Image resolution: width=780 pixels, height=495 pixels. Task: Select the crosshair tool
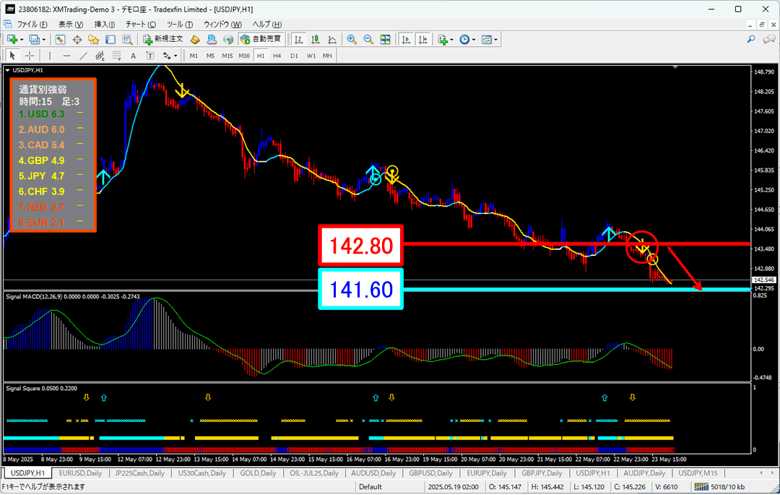click(30, 56)
